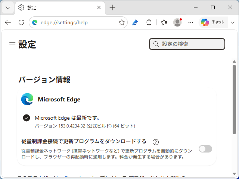Add page to favorites with star icon
The width and height of the screenshot is (239, 179).
(x=122, y=22)
